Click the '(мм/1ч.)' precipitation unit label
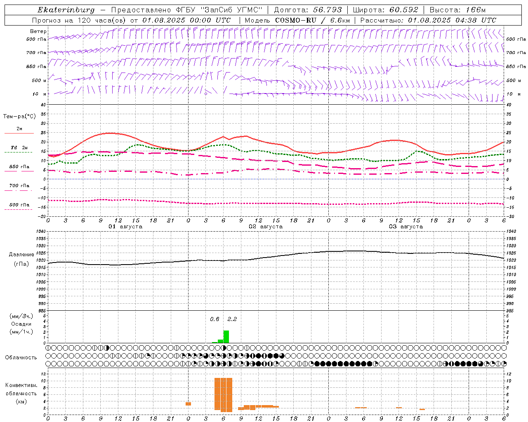 click(21, 332)
